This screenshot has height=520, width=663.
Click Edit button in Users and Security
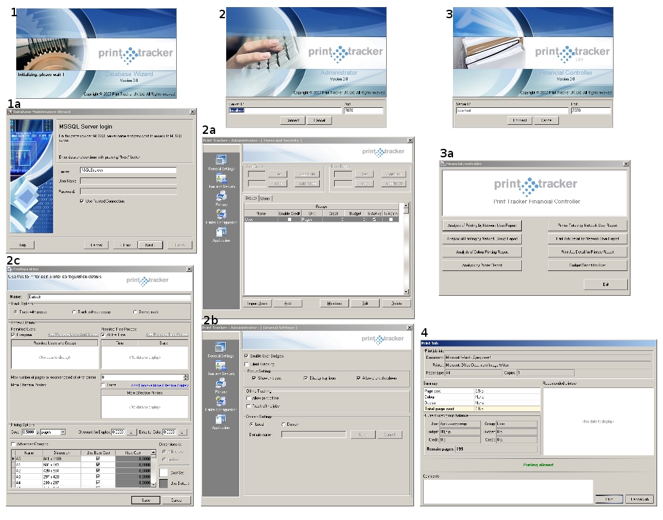365,303
